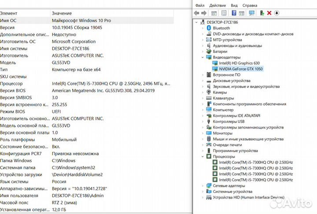Expand the Сетевые адаптеры category

coord(203,186)
